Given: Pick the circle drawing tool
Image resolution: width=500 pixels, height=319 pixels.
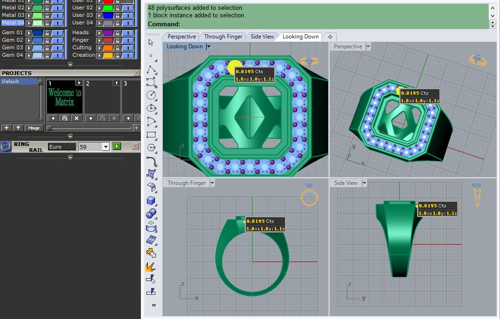Looking at the screenshot, I should coord(151,94).
